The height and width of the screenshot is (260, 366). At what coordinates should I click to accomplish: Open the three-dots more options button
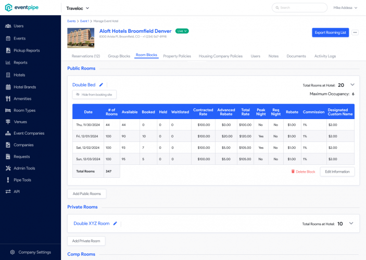[x=355, y=32]
